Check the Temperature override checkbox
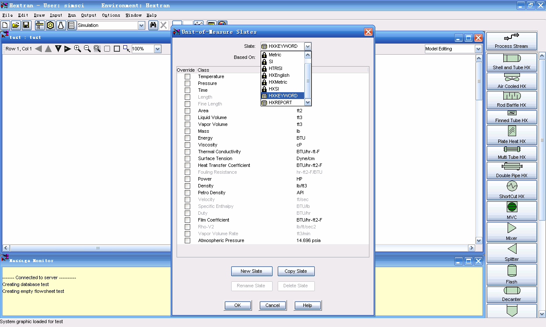Viewport: 546px width, 327px height. (x=187, y=76)
